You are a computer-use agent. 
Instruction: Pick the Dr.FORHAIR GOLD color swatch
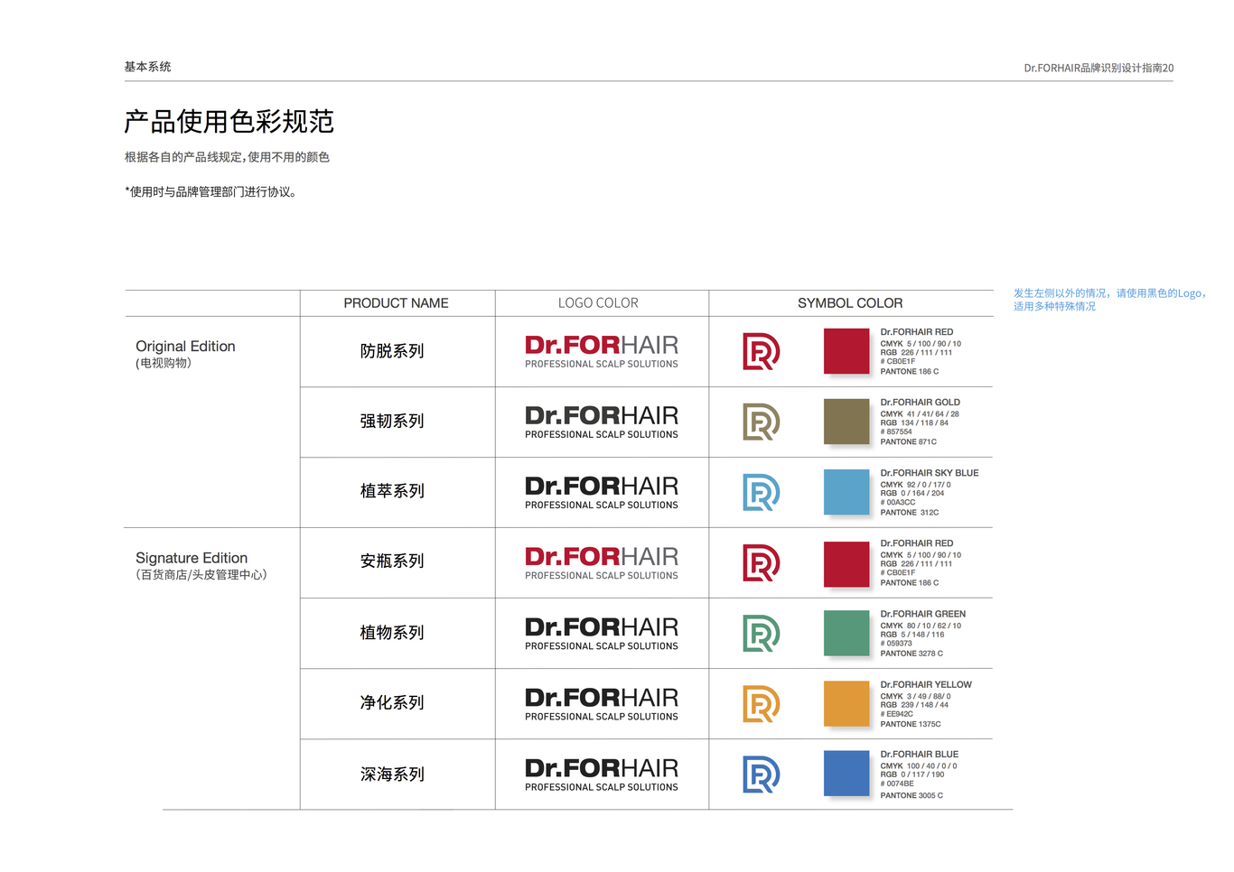coord(846,422)
